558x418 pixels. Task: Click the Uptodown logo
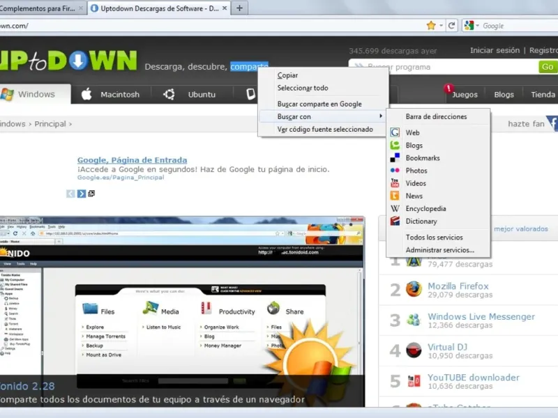[68, 60]
